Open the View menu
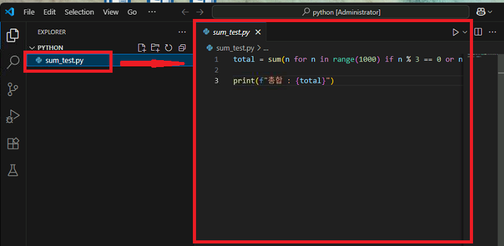Screen dimensions: 504x246 click(111, 12)
